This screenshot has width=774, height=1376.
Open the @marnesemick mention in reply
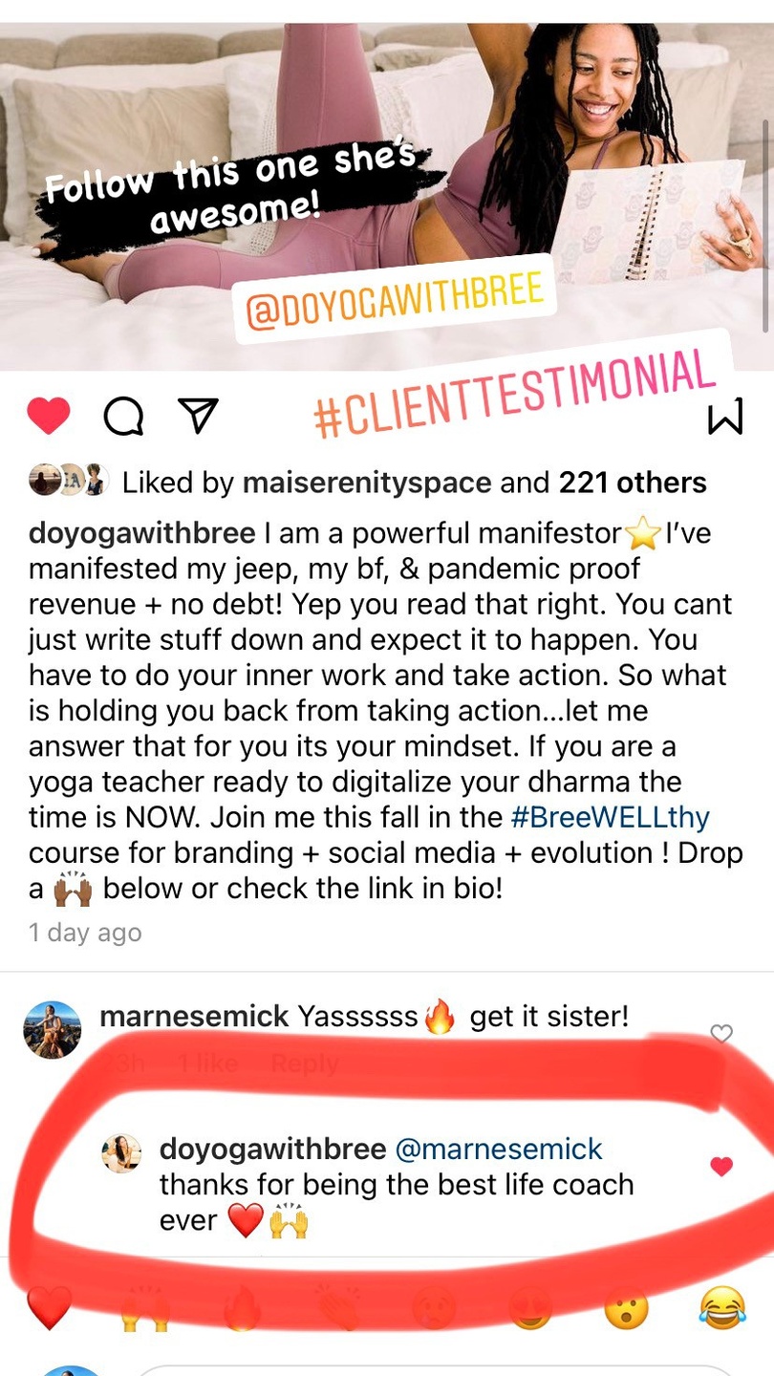pyautogui.click(x=499, y=1149)
